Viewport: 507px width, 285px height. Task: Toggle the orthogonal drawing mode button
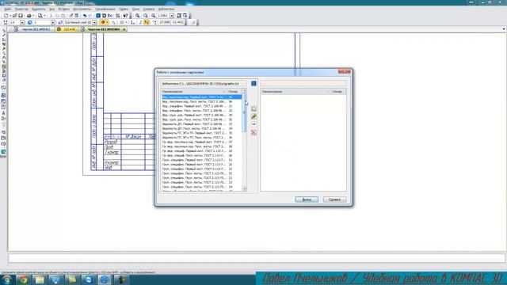[140, 23]
